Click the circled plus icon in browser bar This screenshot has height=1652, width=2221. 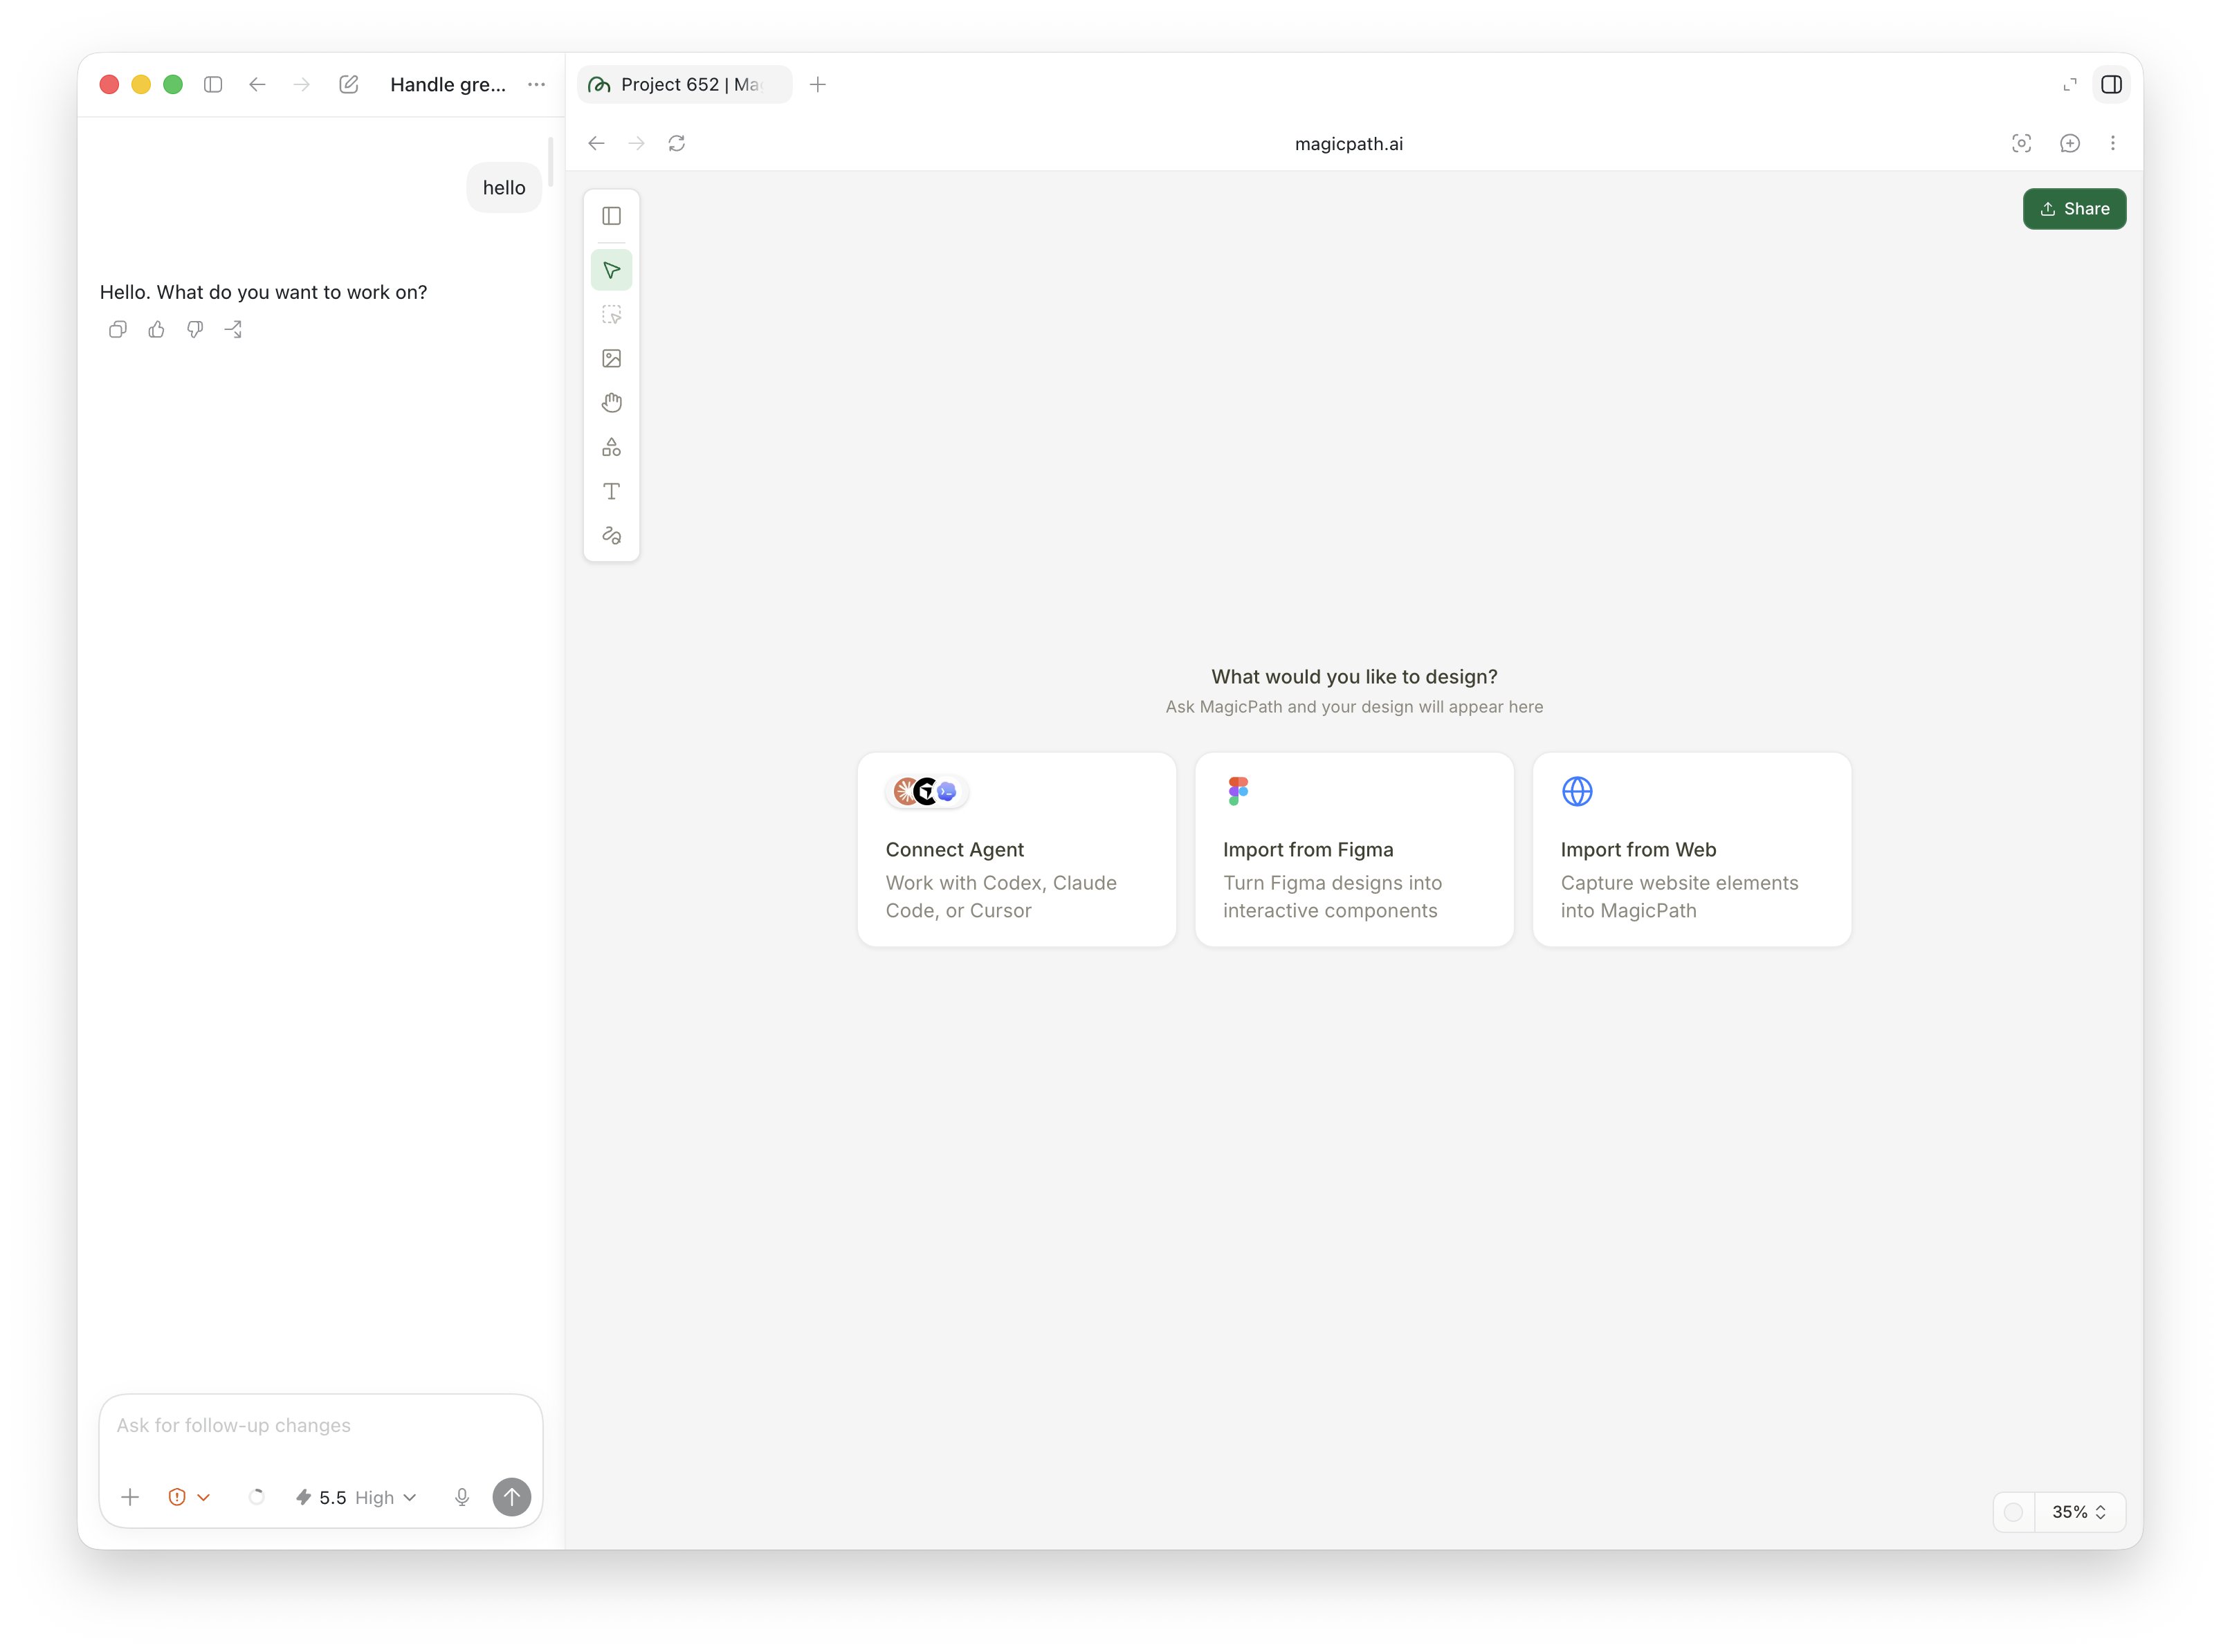(2069, 143)
